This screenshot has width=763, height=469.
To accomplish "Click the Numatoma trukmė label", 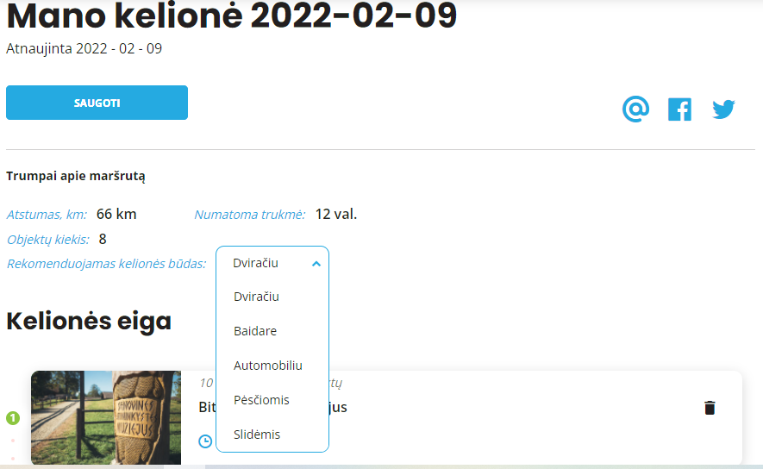I will (x=250, y=215).
